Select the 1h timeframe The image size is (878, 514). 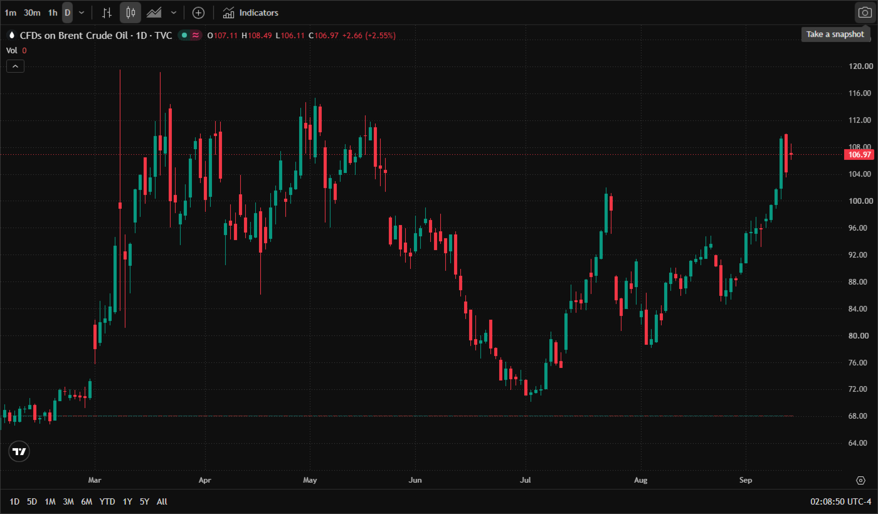point(53,13)
